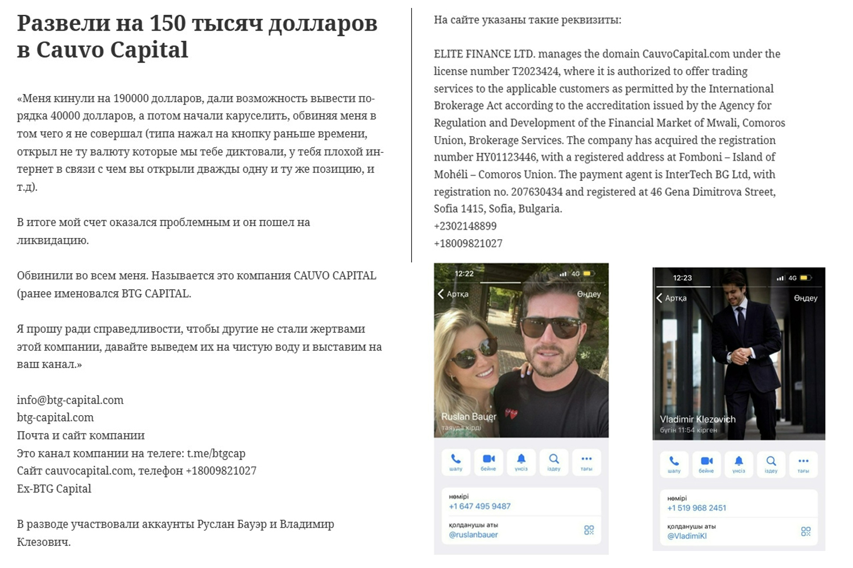This screenshot has width=853, height=568.
Task: Tap the video icon under Vladimir Klezovich
Action: (706, 464)
